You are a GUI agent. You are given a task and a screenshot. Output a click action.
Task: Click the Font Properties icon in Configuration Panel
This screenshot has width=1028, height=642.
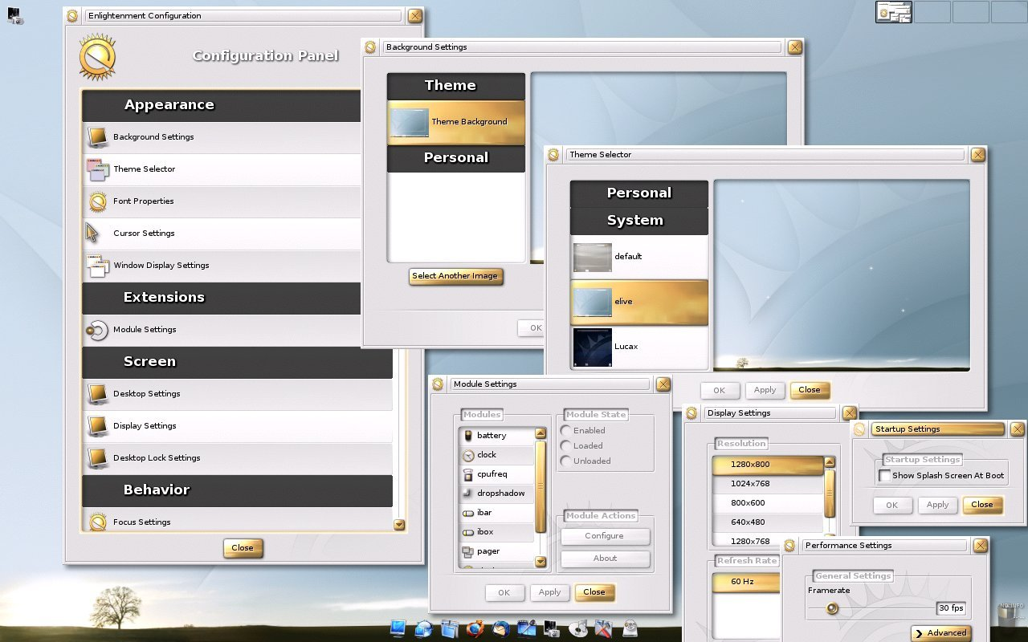coord(98,201)
